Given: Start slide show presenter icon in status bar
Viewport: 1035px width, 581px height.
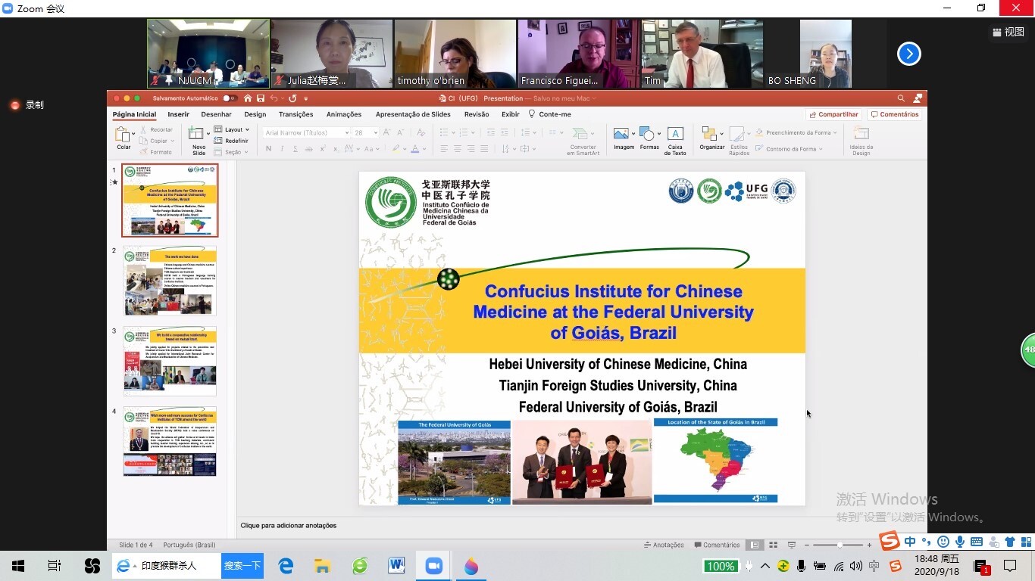Looking at the screenshot, I should (x=791, y=545).
